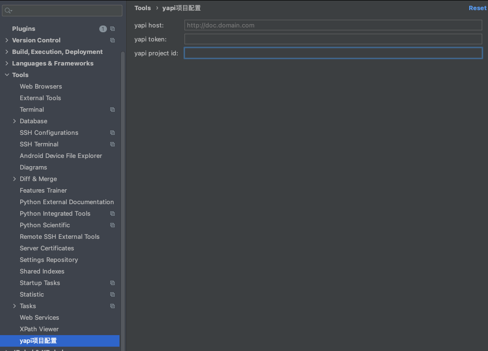Open Startup Tasks settings
Viewport: 488px width, 351px height.
(40, 283)
